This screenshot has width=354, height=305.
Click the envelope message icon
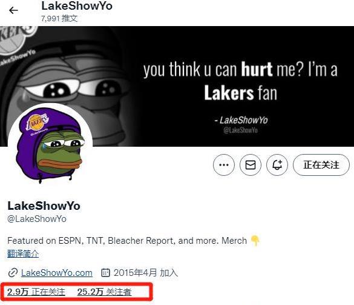point(251,165)
